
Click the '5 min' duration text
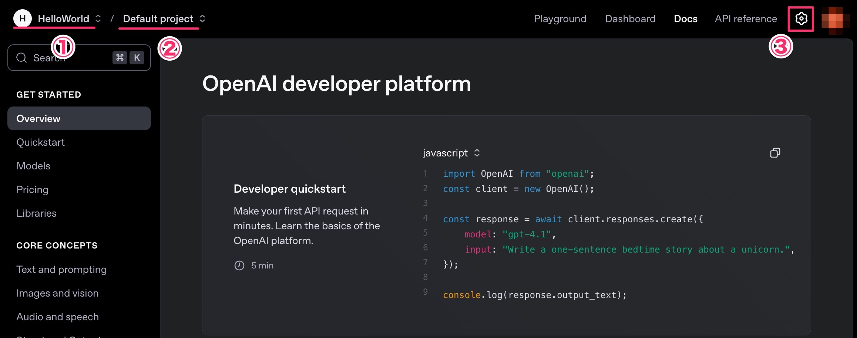(262, 266)
